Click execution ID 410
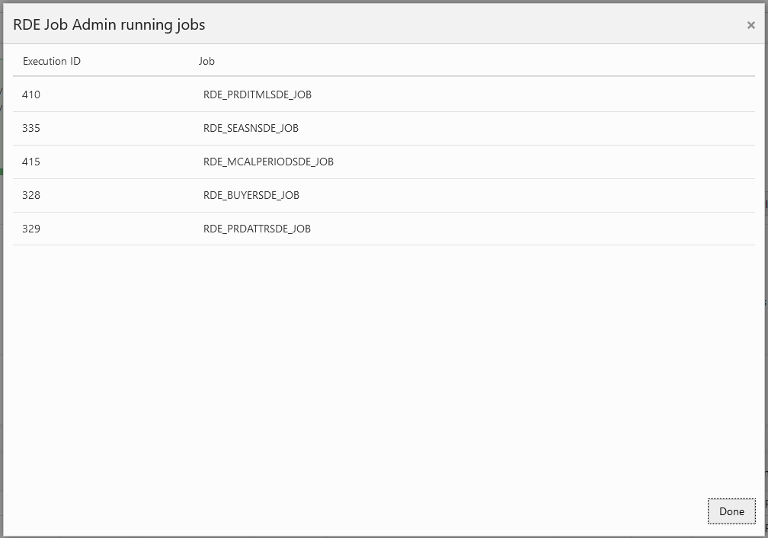This screenshot has height=538, width=768. [x=30, y=94]
